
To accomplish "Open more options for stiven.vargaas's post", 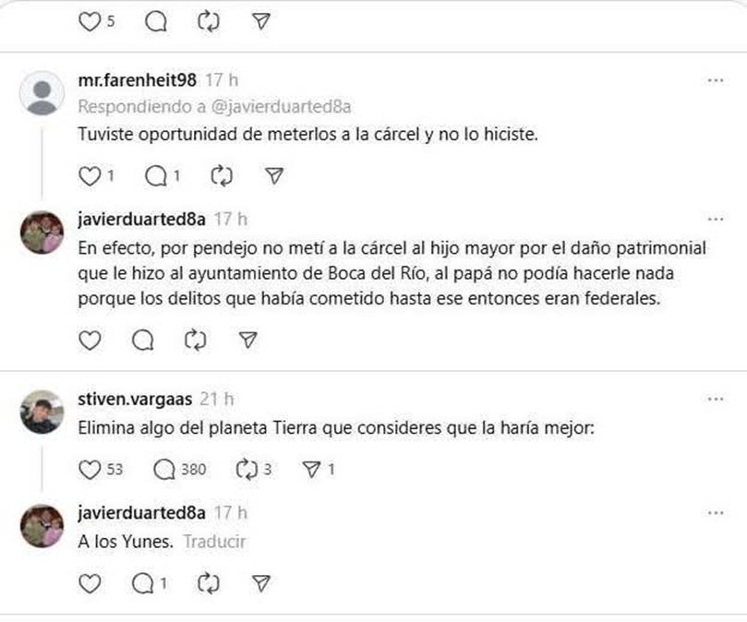I will (715, 399).
